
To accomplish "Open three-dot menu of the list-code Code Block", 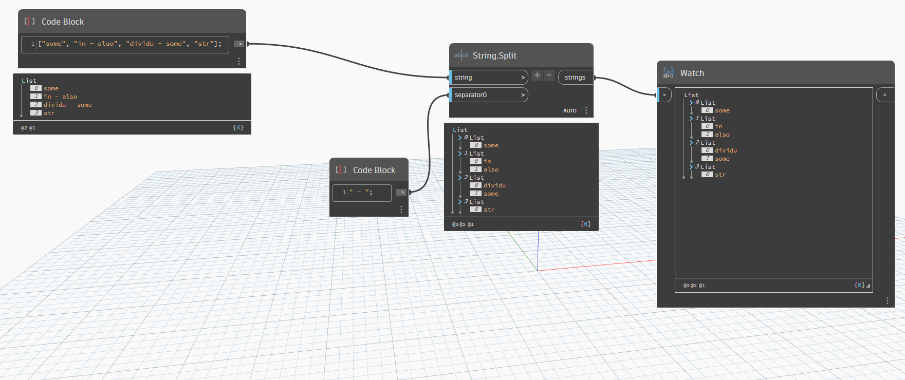I will coord(239,61).
